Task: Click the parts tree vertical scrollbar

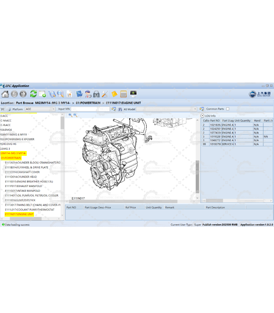Action: (x=62, y=164)
